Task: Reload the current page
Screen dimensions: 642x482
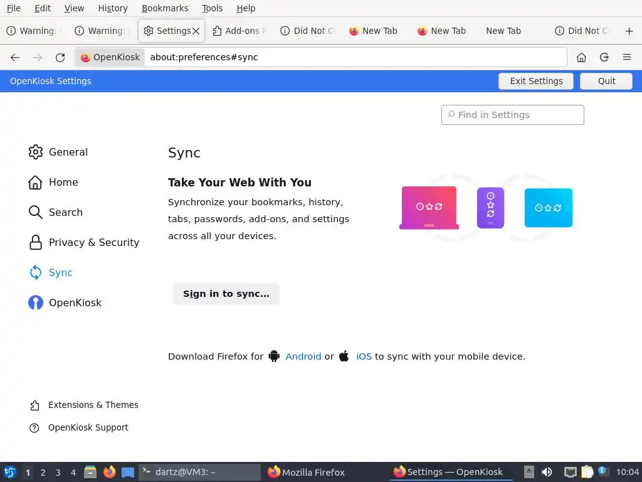Action: (60, 57)
